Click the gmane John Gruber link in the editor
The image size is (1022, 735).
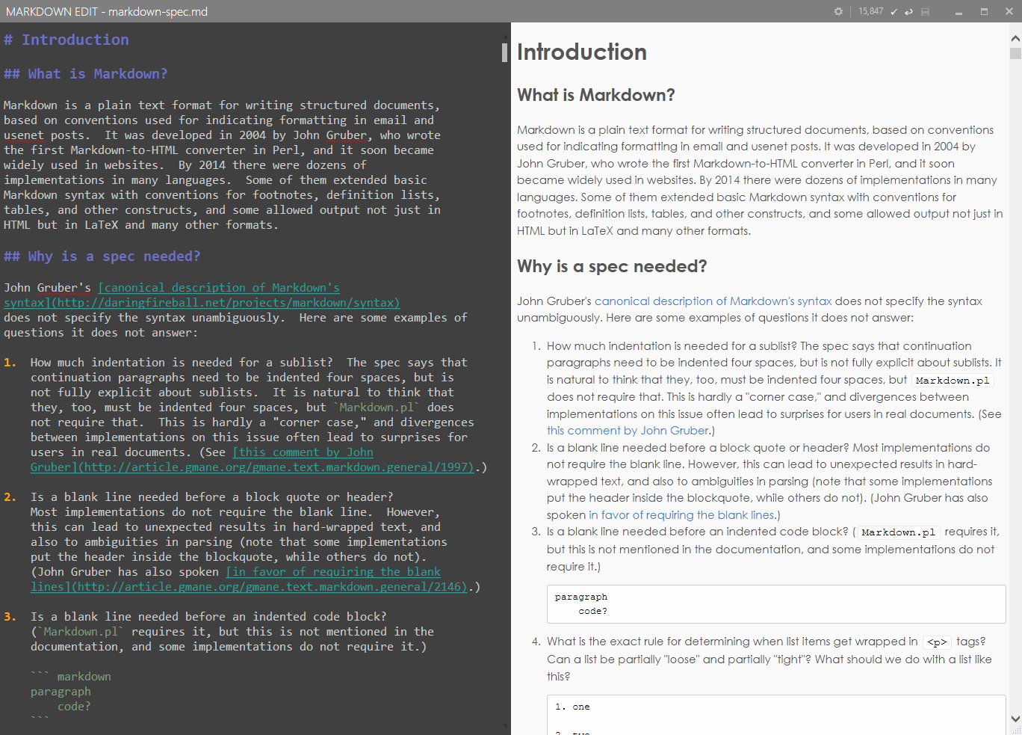click(254, 467)
